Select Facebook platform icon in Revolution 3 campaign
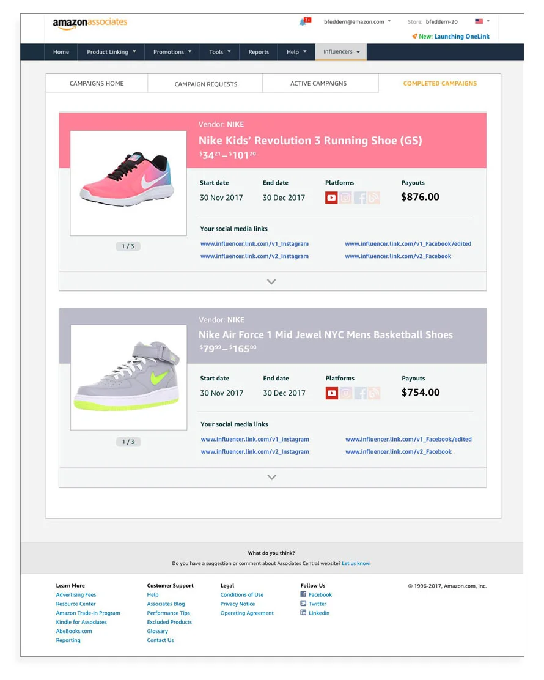544x680 pixels. (360, 198)
